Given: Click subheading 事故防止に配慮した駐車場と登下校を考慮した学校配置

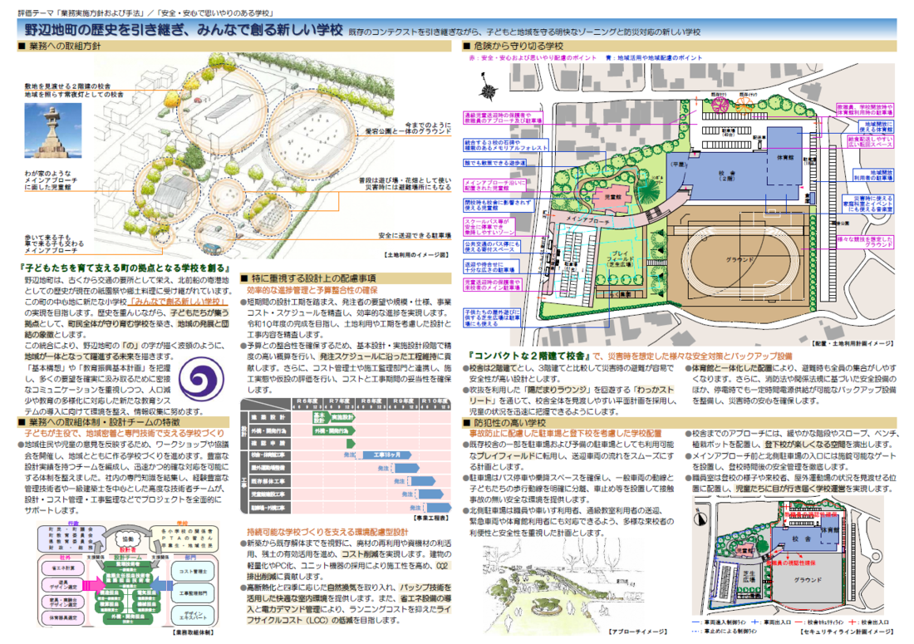Looking at the screenshot, I should [x=565, y=434].
